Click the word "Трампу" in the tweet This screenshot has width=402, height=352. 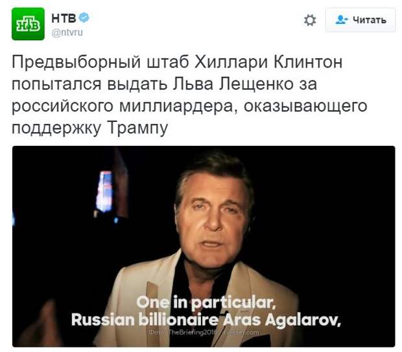click(x=137, y=128)
